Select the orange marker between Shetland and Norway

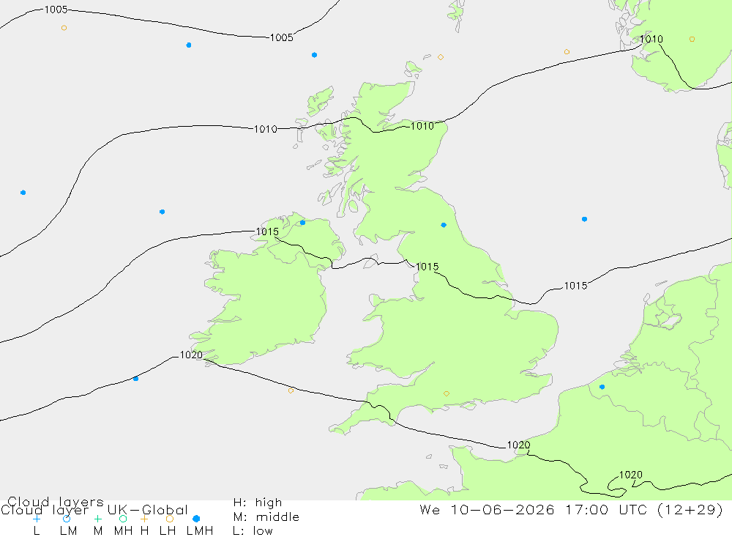pos(567,52)
